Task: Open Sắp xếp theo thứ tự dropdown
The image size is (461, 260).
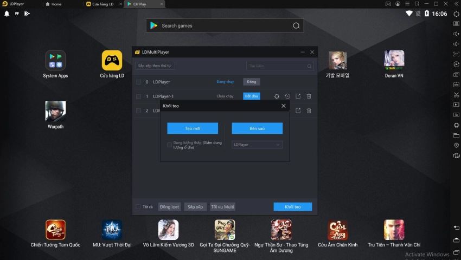Action: click(x=155, y=66)
